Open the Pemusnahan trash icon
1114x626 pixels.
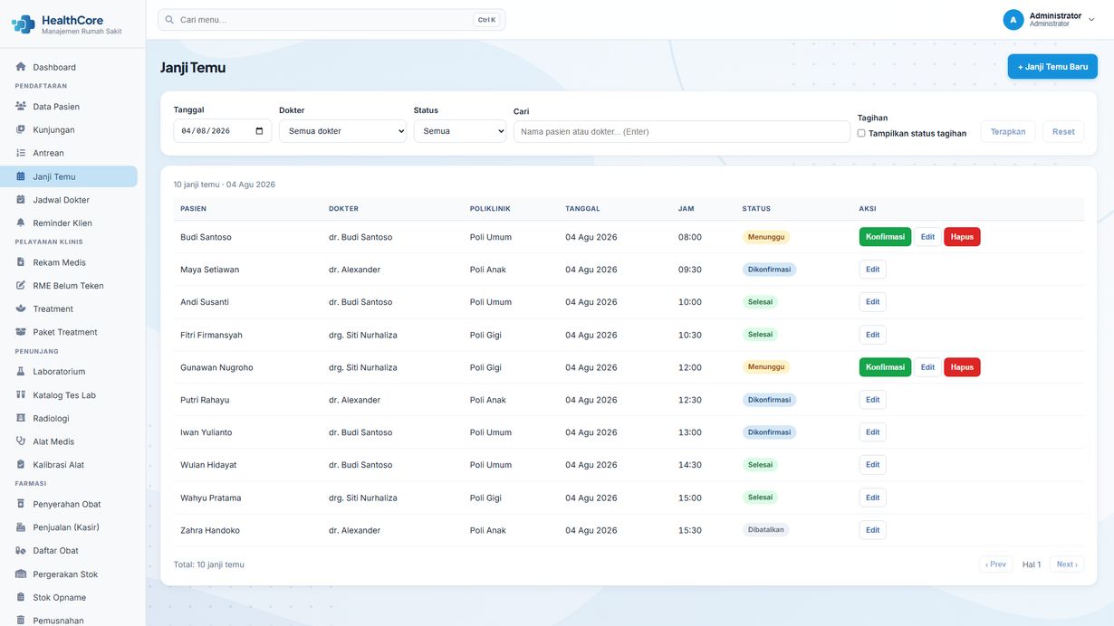pos(21,621)
